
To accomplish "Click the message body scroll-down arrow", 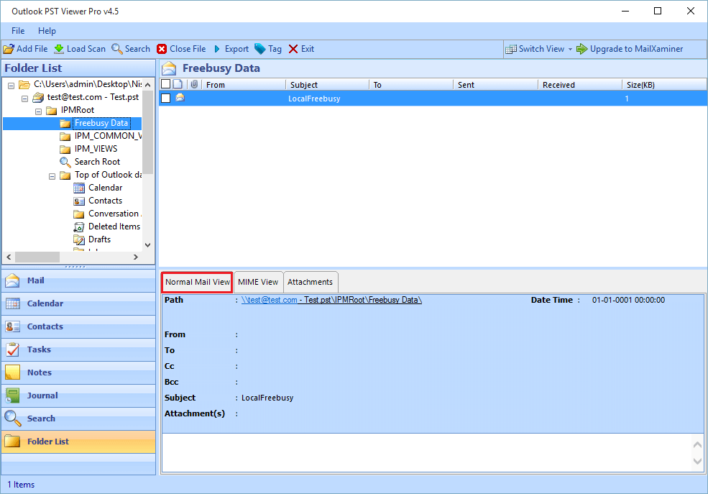I will tap(698, 462).
